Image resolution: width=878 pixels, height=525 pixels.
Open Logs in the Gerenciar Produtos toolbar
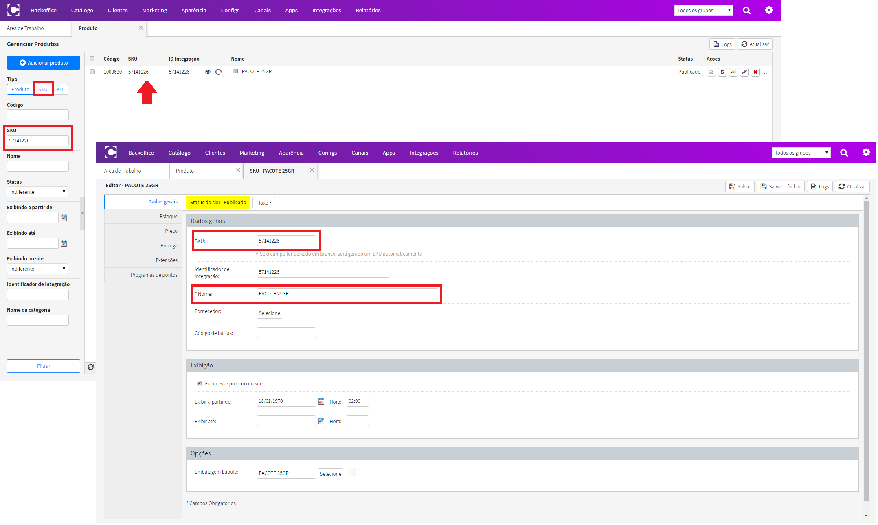(722, 44)
